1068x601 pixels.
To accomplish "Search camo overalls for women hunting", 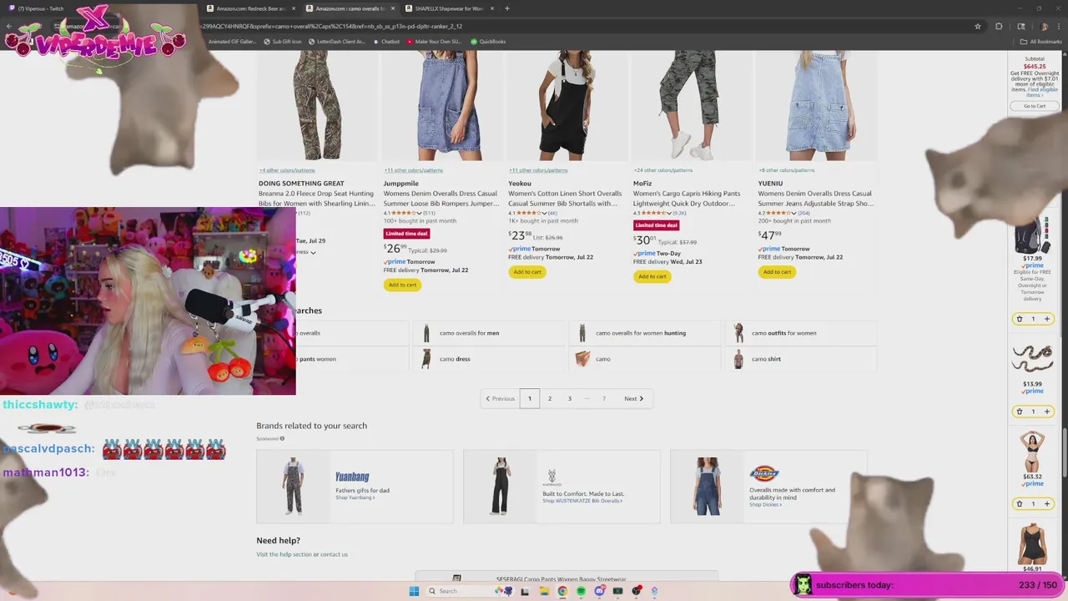I will pos(645,333).
